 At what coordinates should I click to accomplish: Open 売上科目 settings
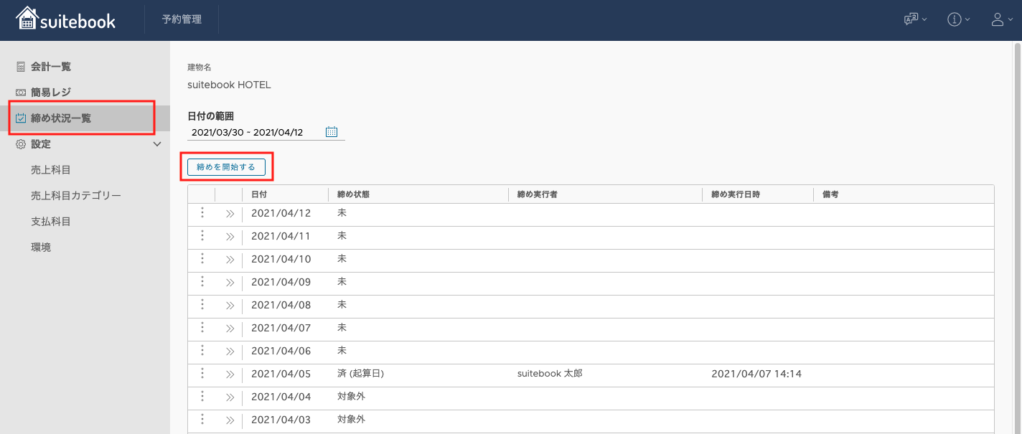(51, 170)
